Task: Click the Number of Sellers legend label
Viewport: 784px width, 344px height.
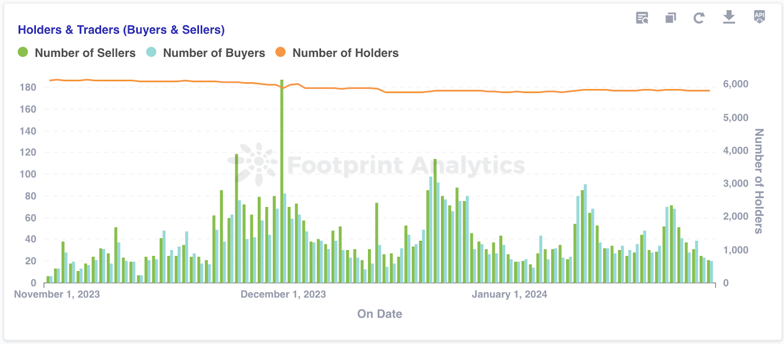Action: coord(85,53)
